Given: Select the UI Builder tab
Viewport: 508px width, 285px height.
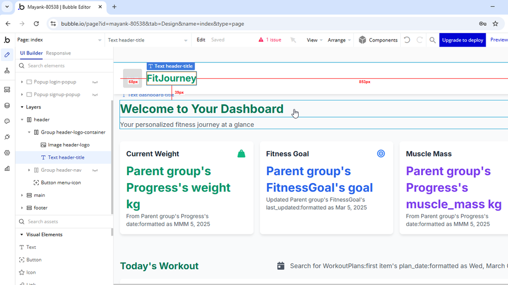Looking at the screenshot, I should pos(31,53).
